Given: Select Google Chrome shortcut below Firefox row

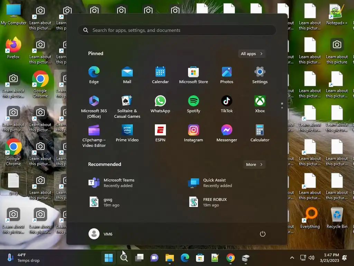Looking at the screenshot, I should 40,85.
